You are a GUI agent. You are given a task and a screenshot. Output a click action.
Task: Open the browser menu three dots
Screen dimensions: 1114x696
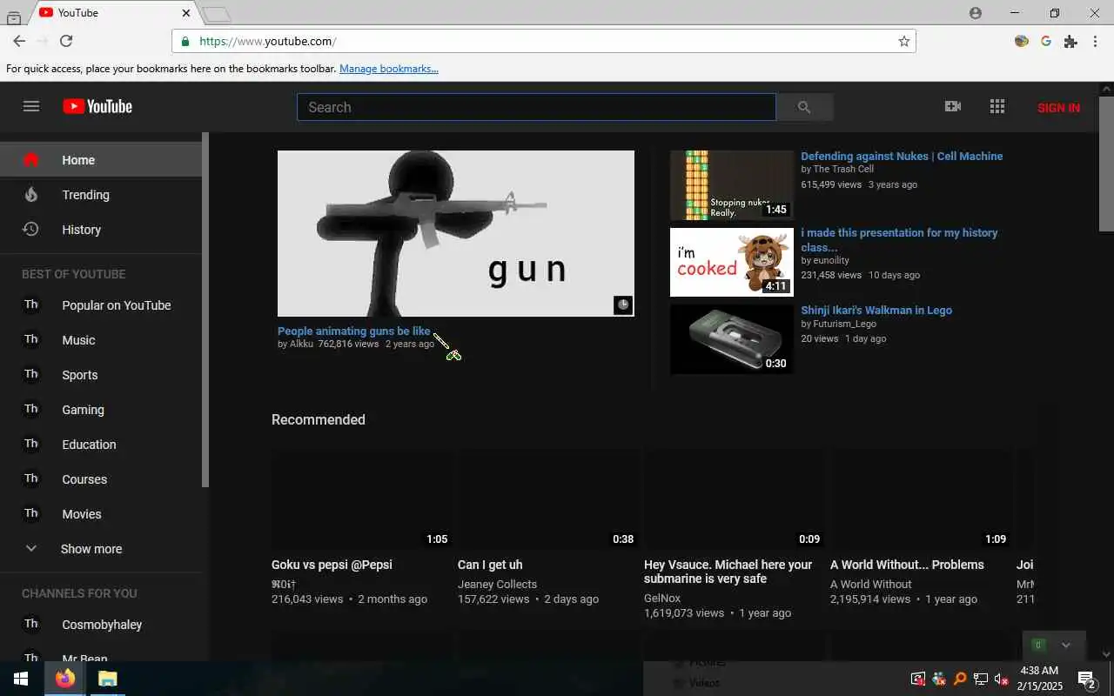coord(1095,41)
